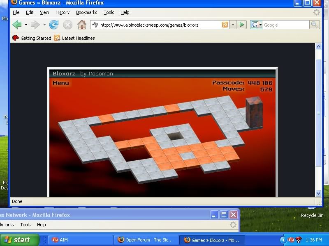
Task: Click the RSS feed icon in address bar
Action: (225, 25)
